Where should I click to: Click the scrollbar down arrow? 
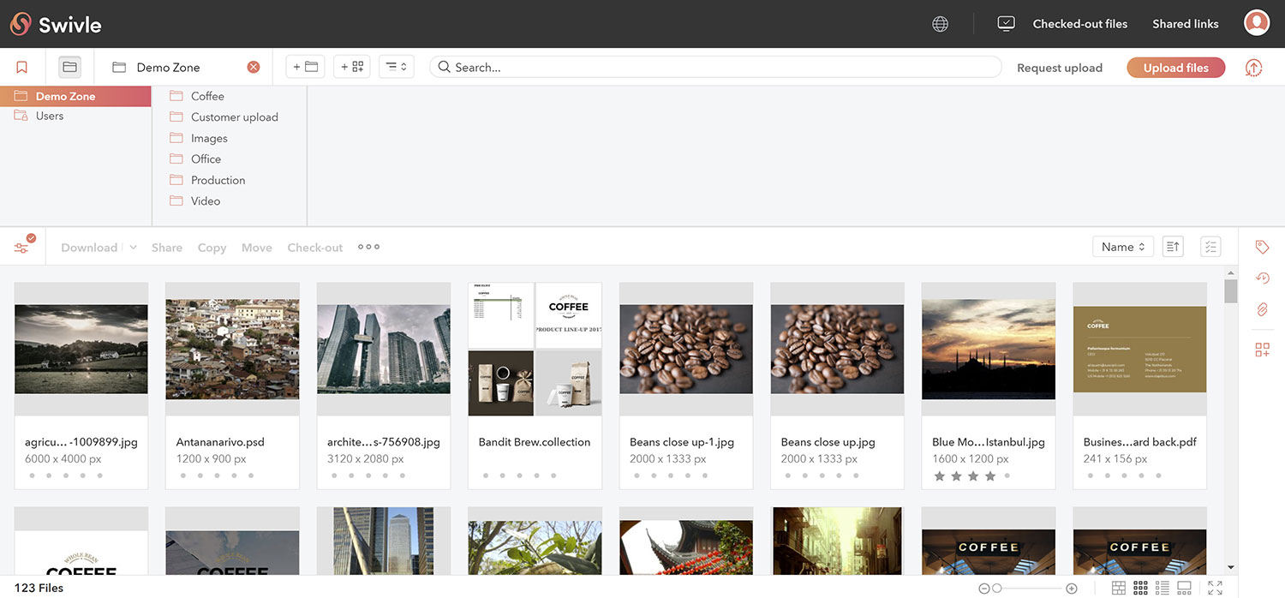pyautogui.click(x=1231, y=567)
